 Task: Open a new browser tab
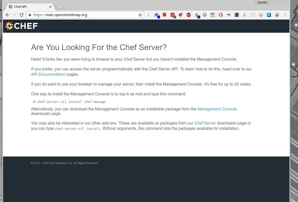(60, 7)
